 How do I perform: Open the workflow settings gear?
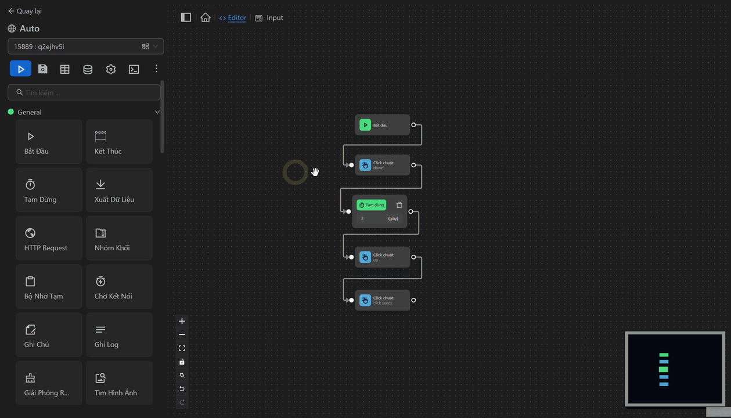[x=111, y=69]
